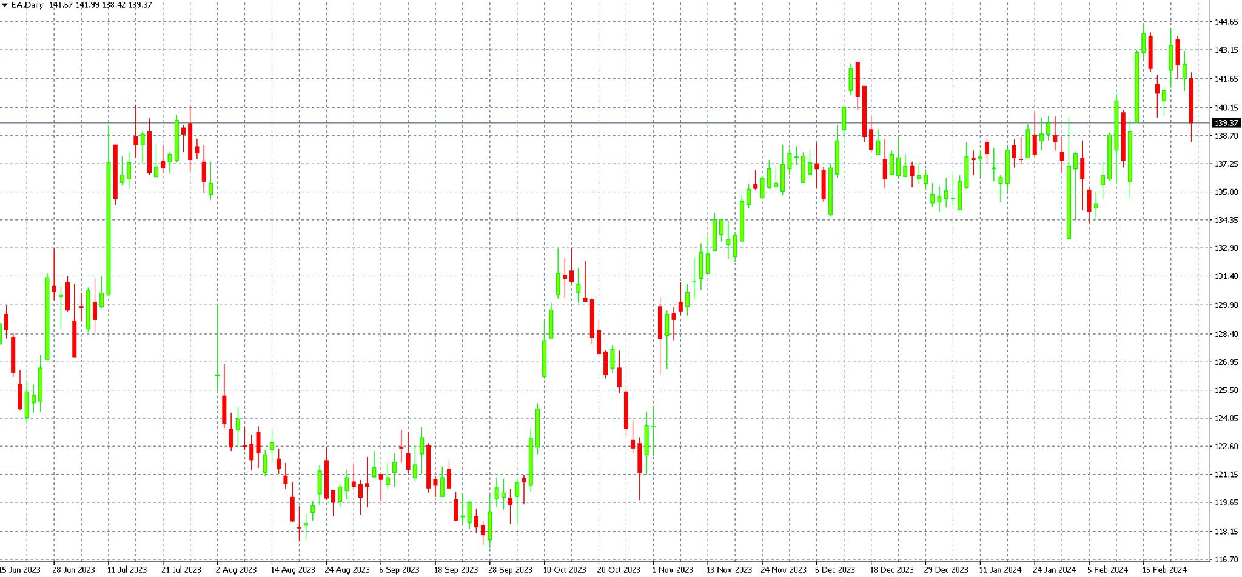1242x577 pixels.
Task: Click the triangle icon beside EA,Daily
Action: (x=4, y=5)
